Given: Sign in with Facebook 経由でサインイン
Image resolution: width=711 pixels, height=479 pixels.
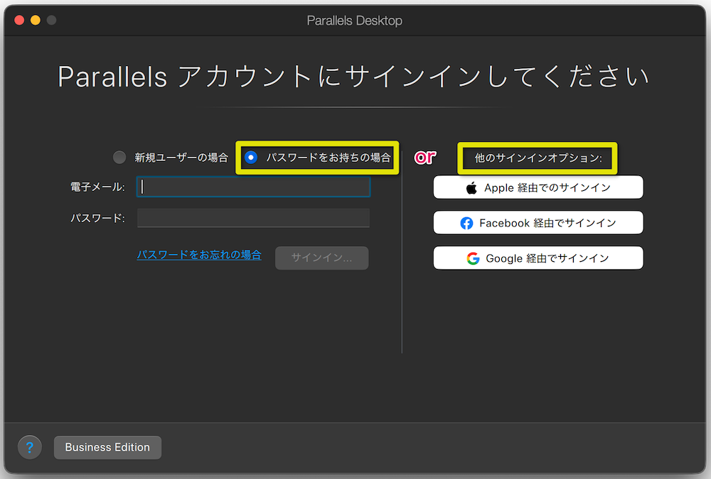Looking at the screenshot, I should (538, 222).
